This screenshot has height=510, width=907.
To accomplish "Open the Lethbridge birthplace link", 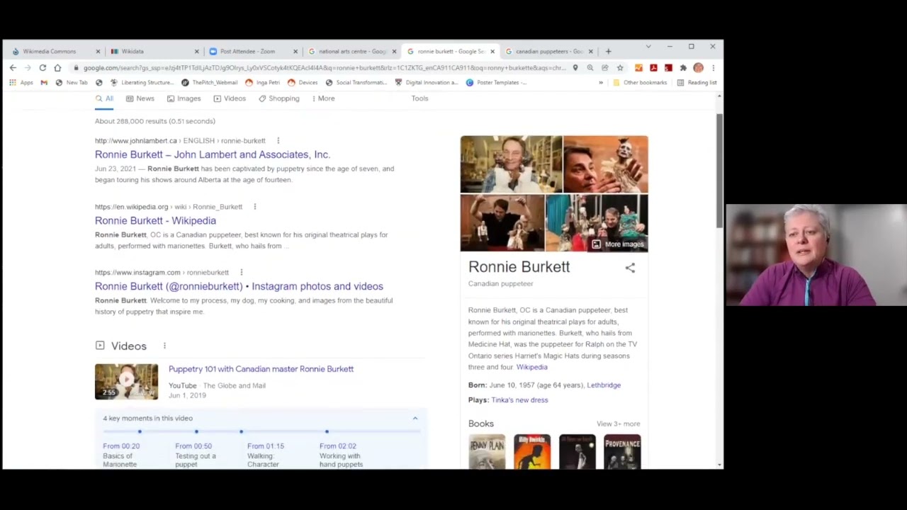I will pyautogui.click(x=604, y=385).
